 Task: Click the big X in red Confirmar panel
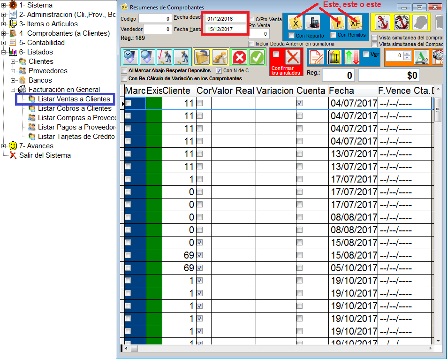click(293, 57)
